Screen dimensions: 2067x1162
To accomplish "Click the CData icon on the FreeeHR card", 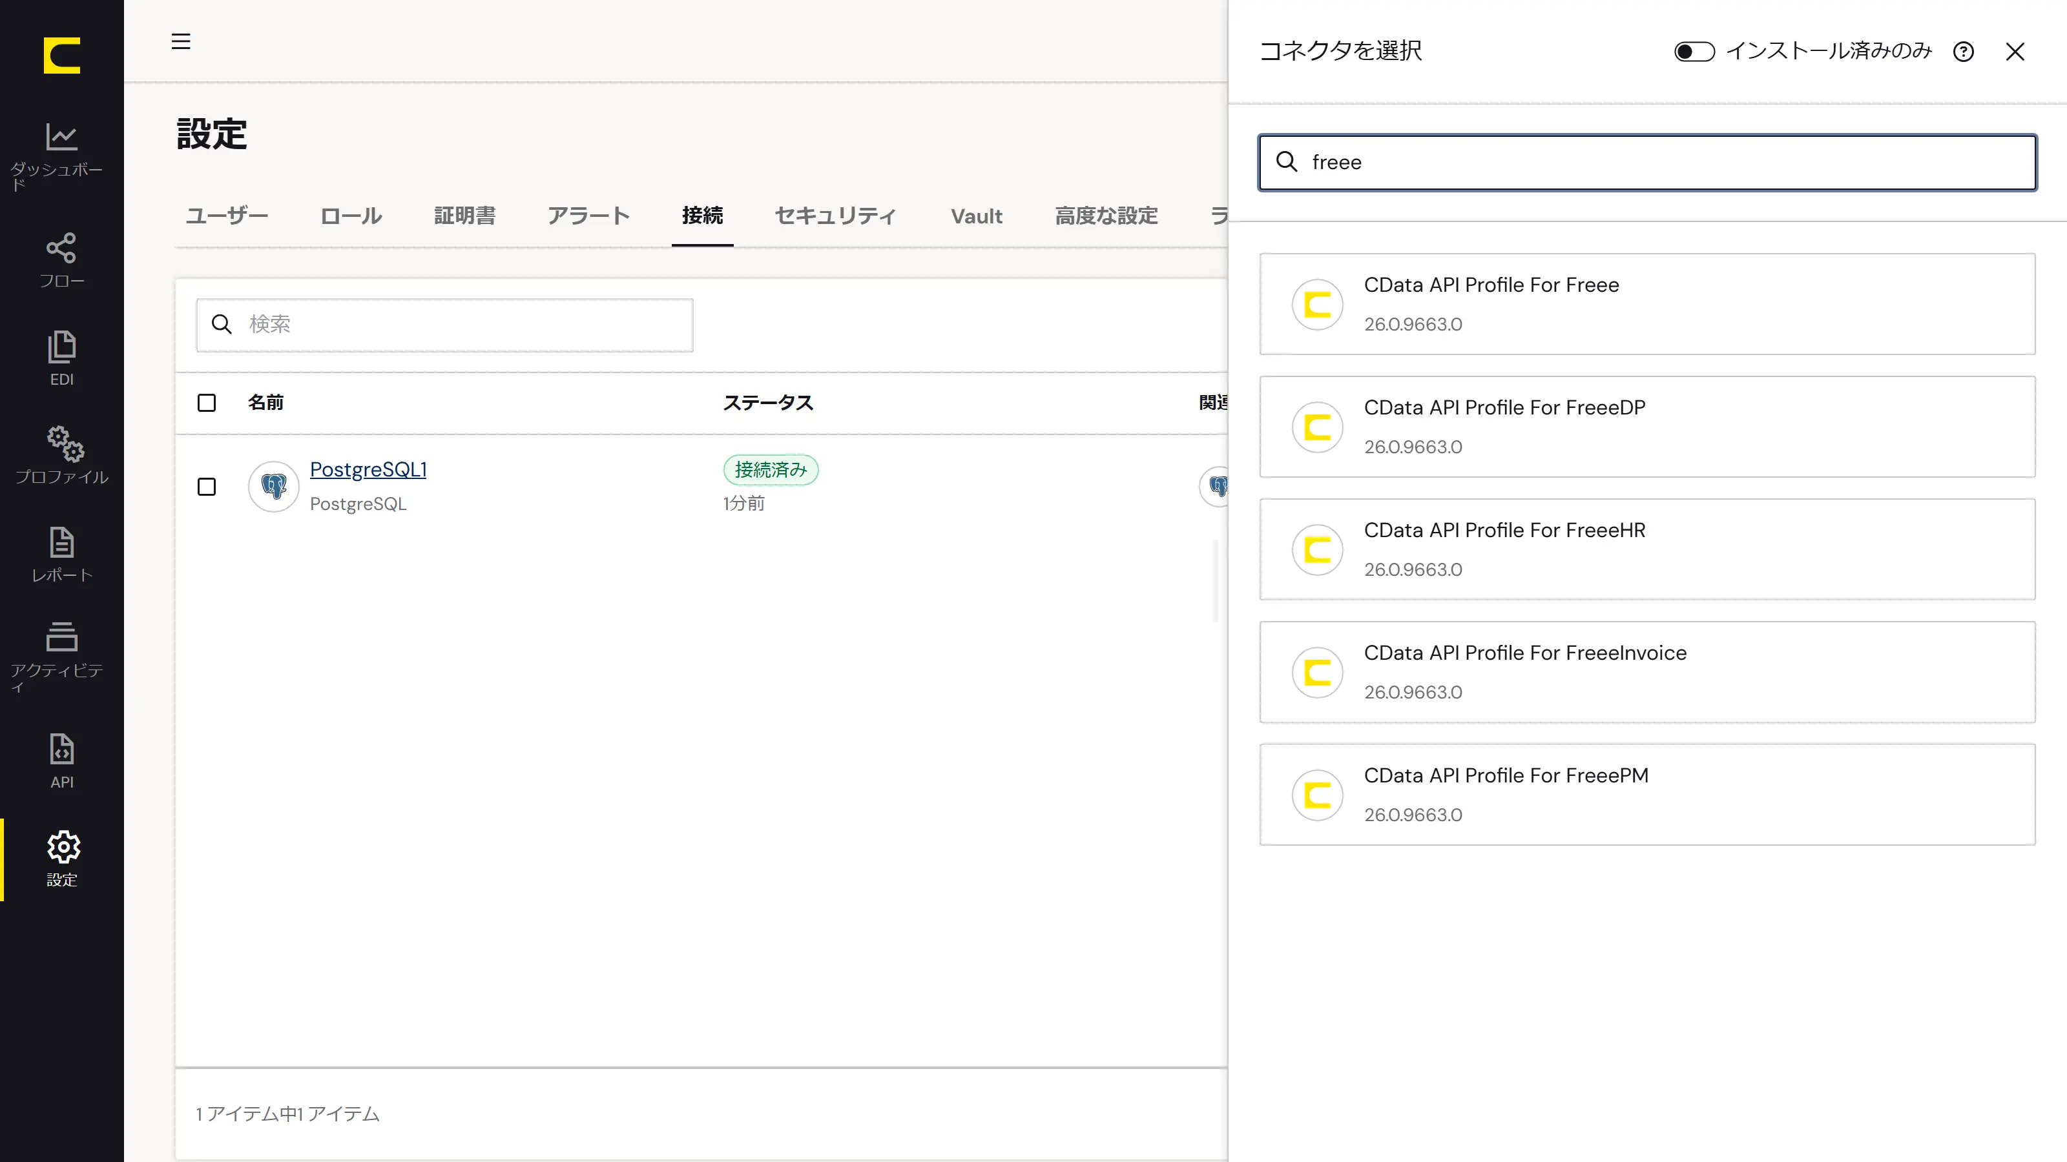I will 1318,549.
